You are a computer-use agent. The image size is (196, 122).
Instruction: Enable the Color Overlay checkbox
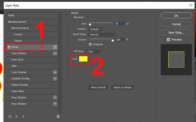[x=9, y=72]
